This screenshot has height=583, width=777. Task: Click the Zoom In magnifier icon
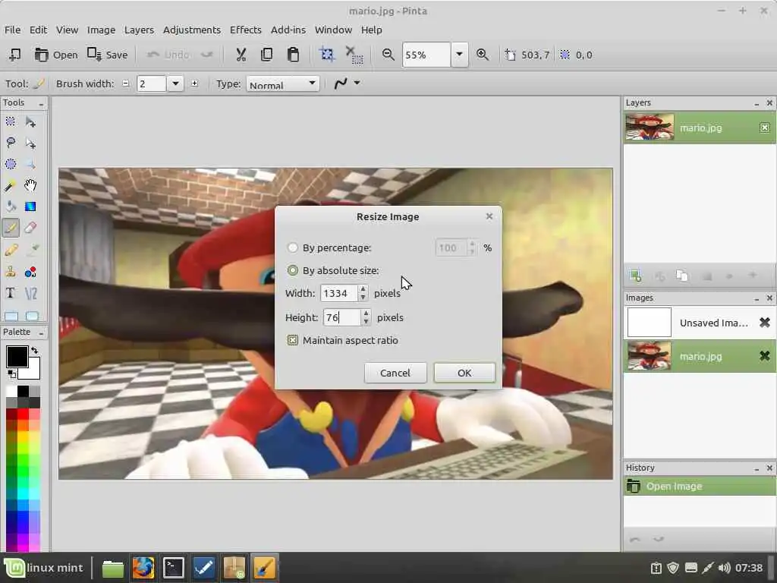[x=482, y=55]
